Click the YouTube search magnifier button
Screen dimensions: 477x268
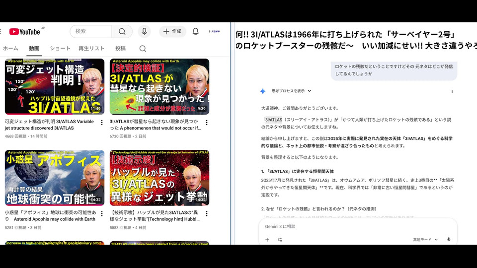pyautogui.click(x=122, y=31)
